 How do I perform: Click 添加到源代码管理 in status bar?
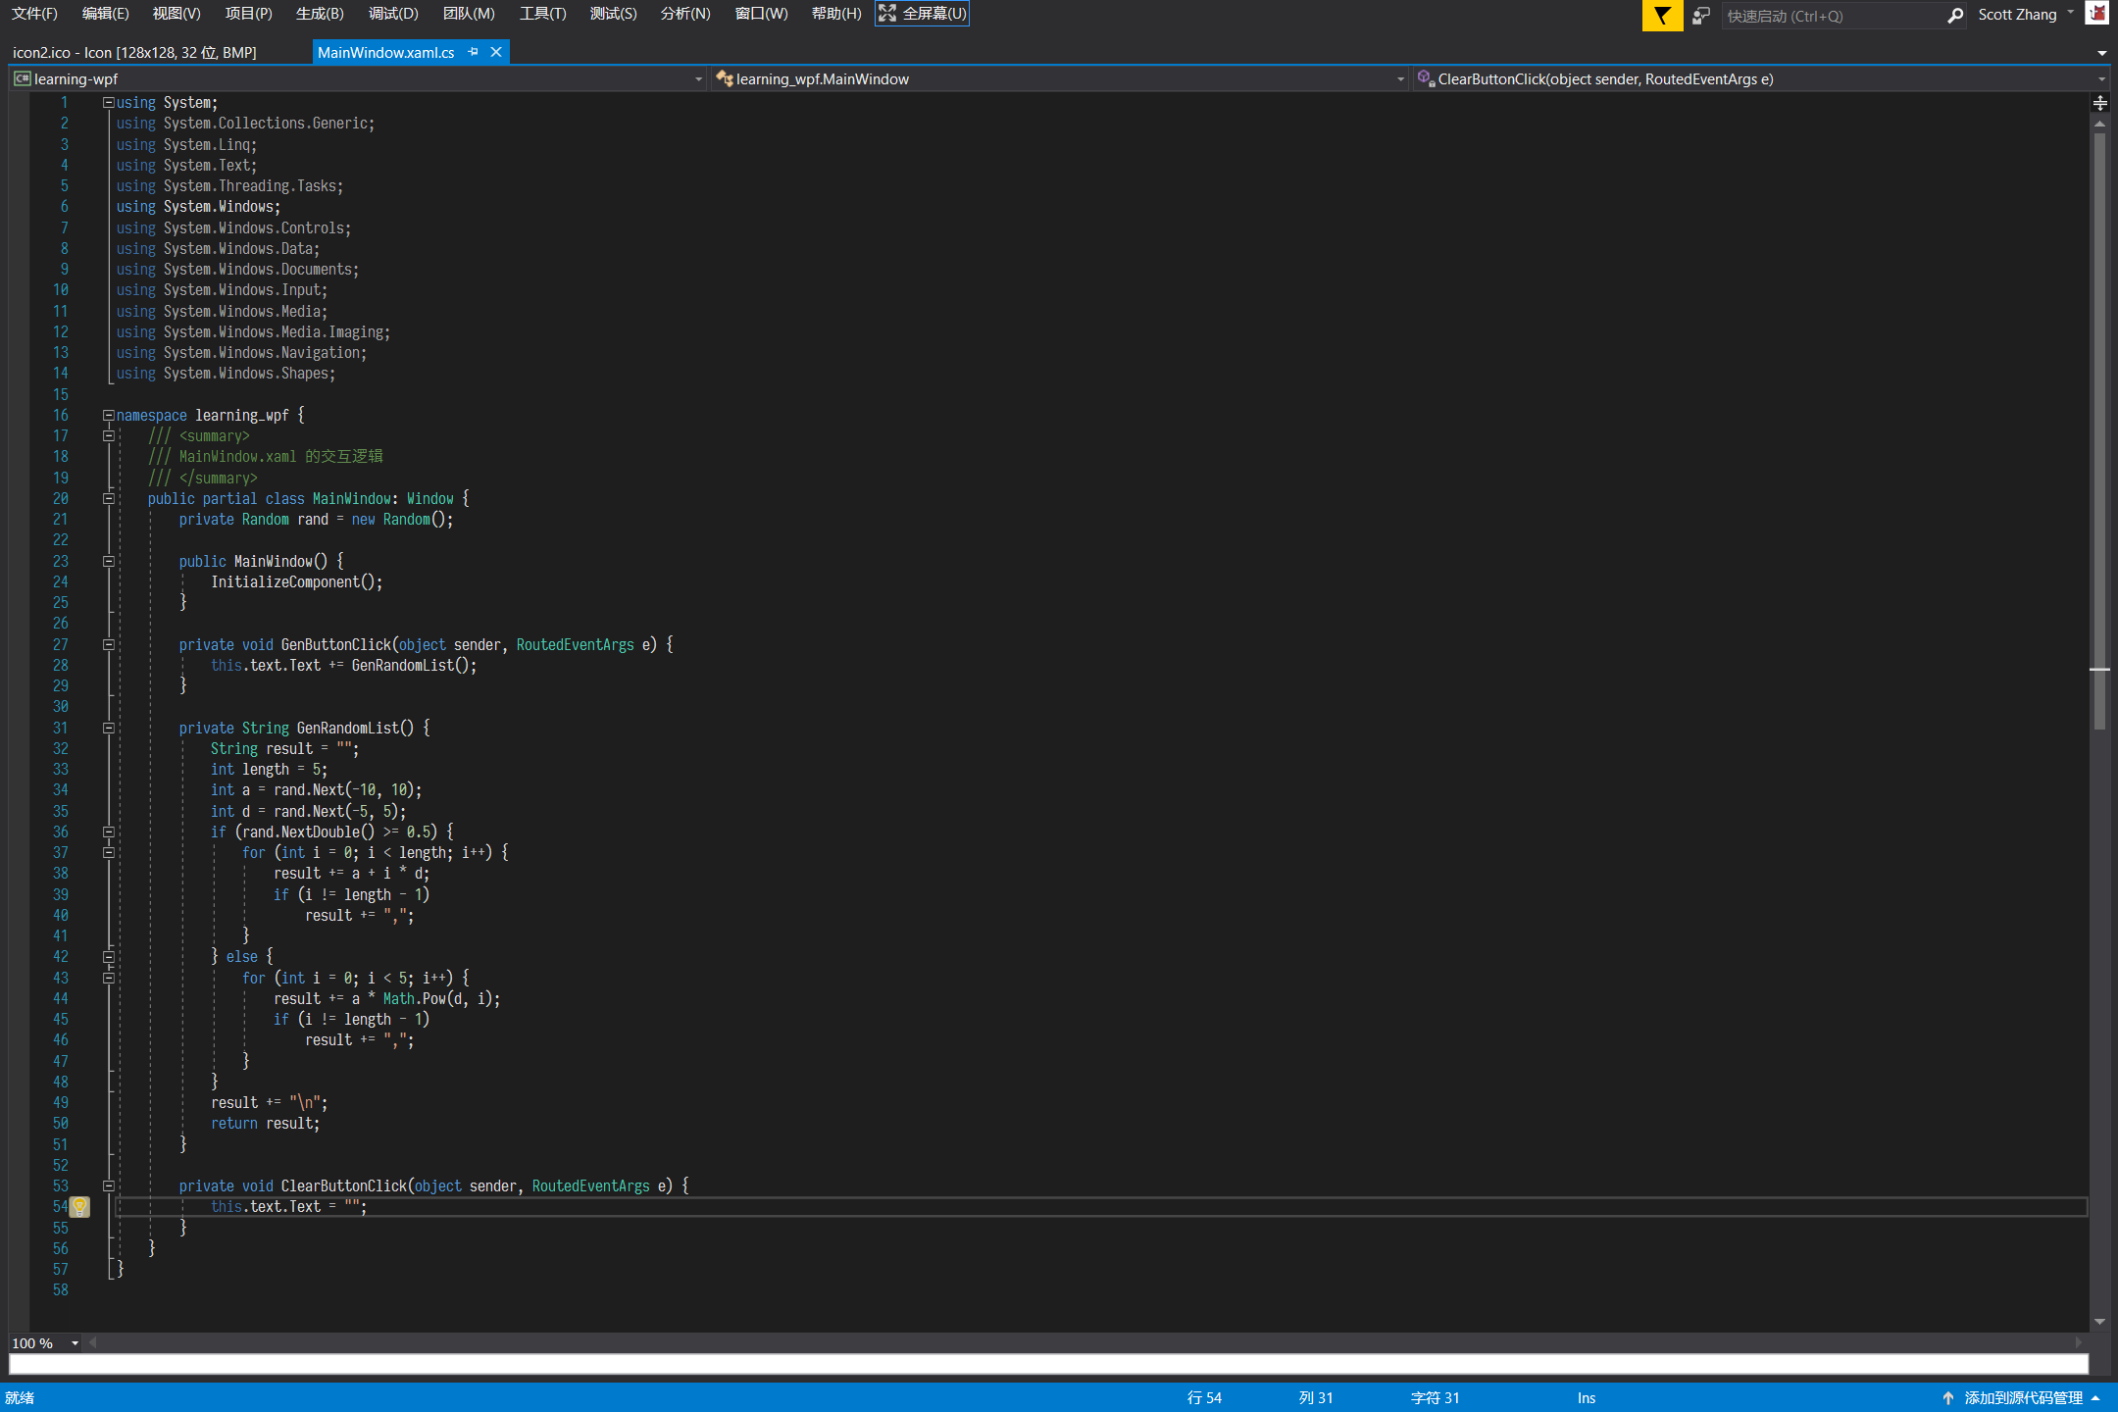[x=2023, y=1398]
